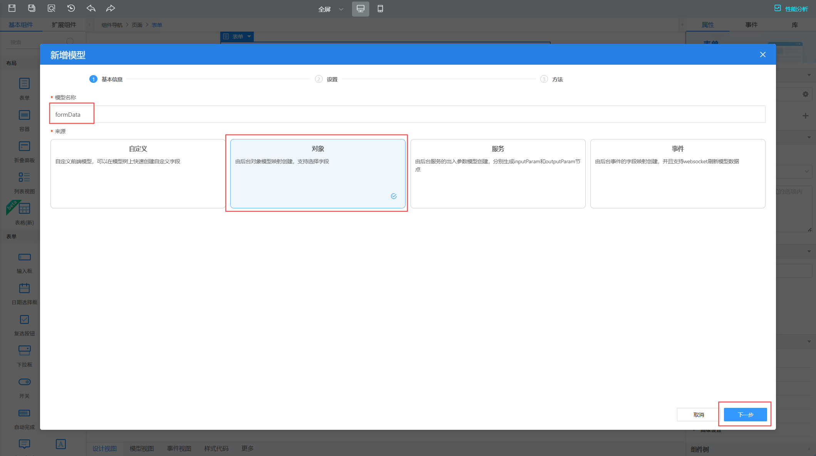
Task: Open the history clock icon
Action: 71,8
